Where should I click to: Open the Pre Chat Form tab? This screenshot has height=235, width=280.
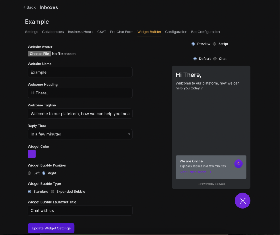pyautogui.click(x=122, y=32)
